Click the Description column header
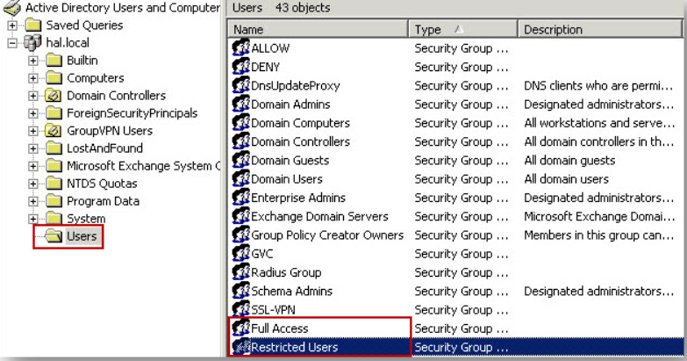 coord(600,29)
